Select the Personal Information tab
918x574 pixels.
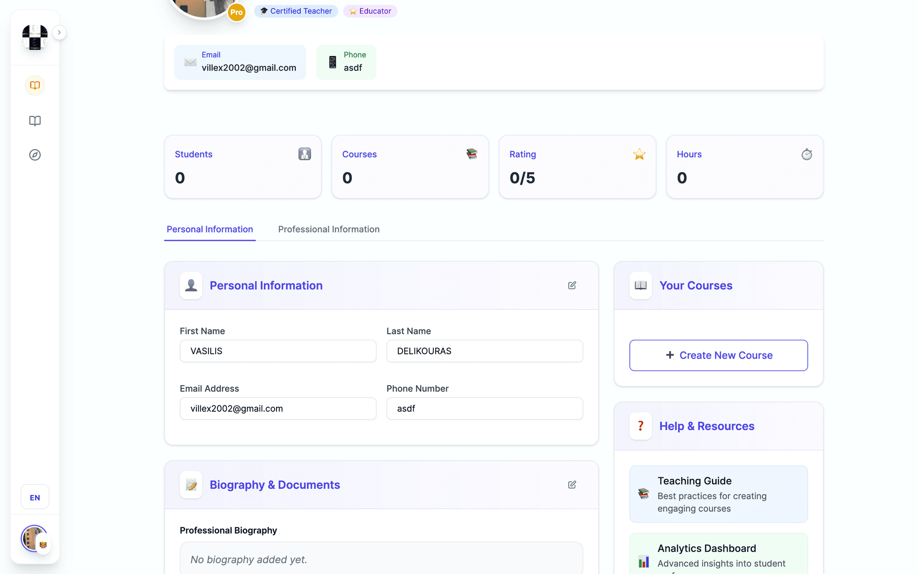coord(210,229)
